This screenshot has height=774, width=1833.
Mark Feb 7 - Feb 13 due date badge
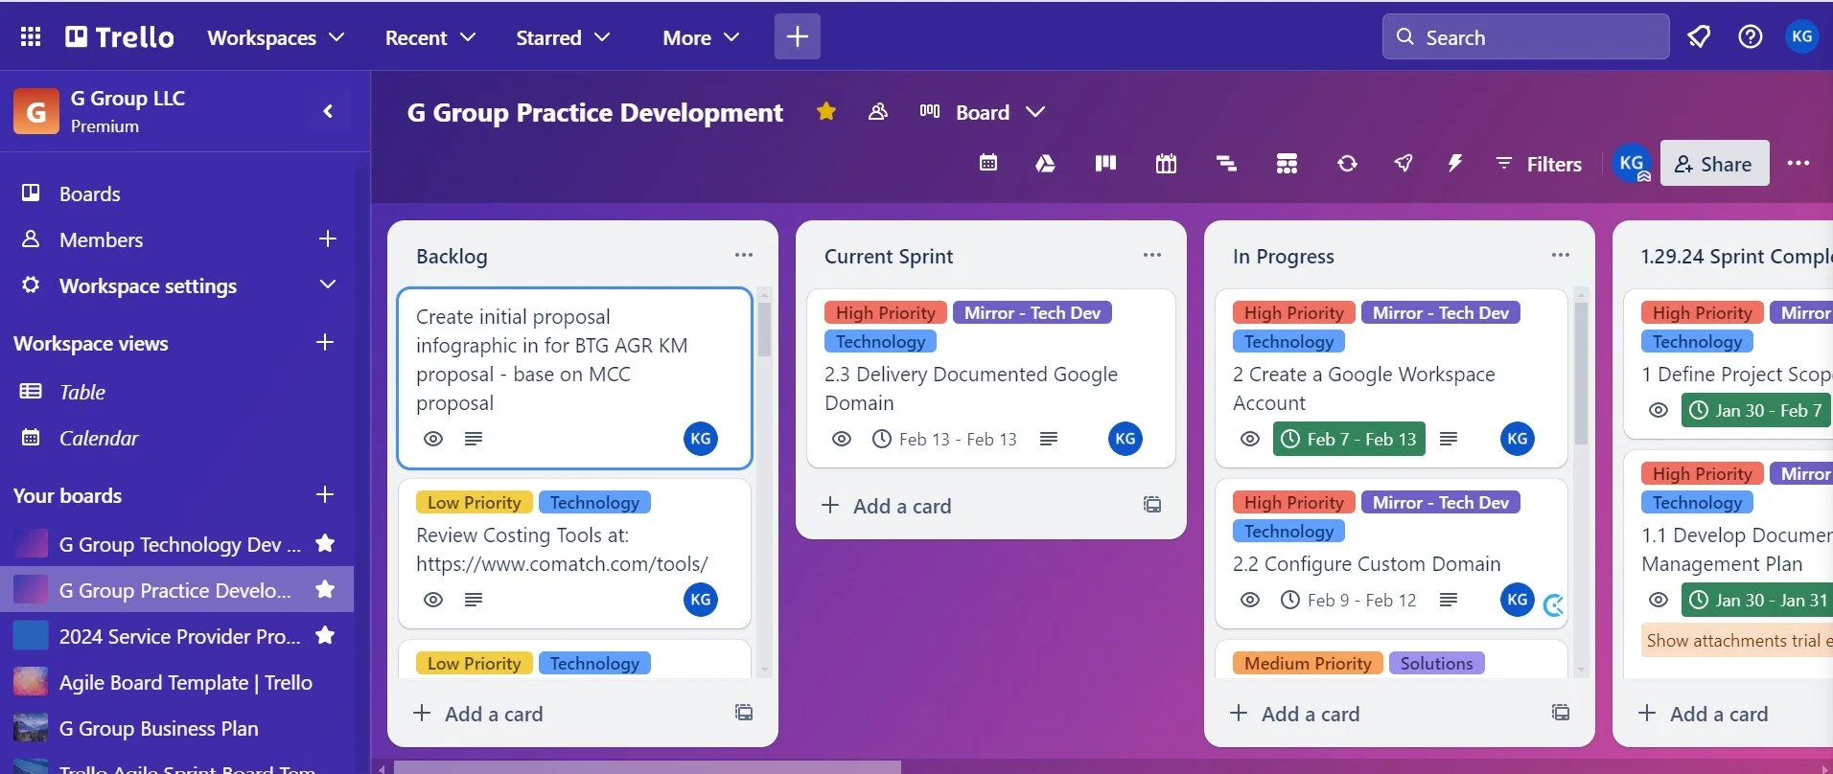click(x=1349, y=439)
